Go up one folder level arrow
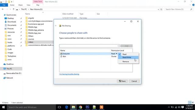Screen dimensions: 195x110 pos(13,9)
